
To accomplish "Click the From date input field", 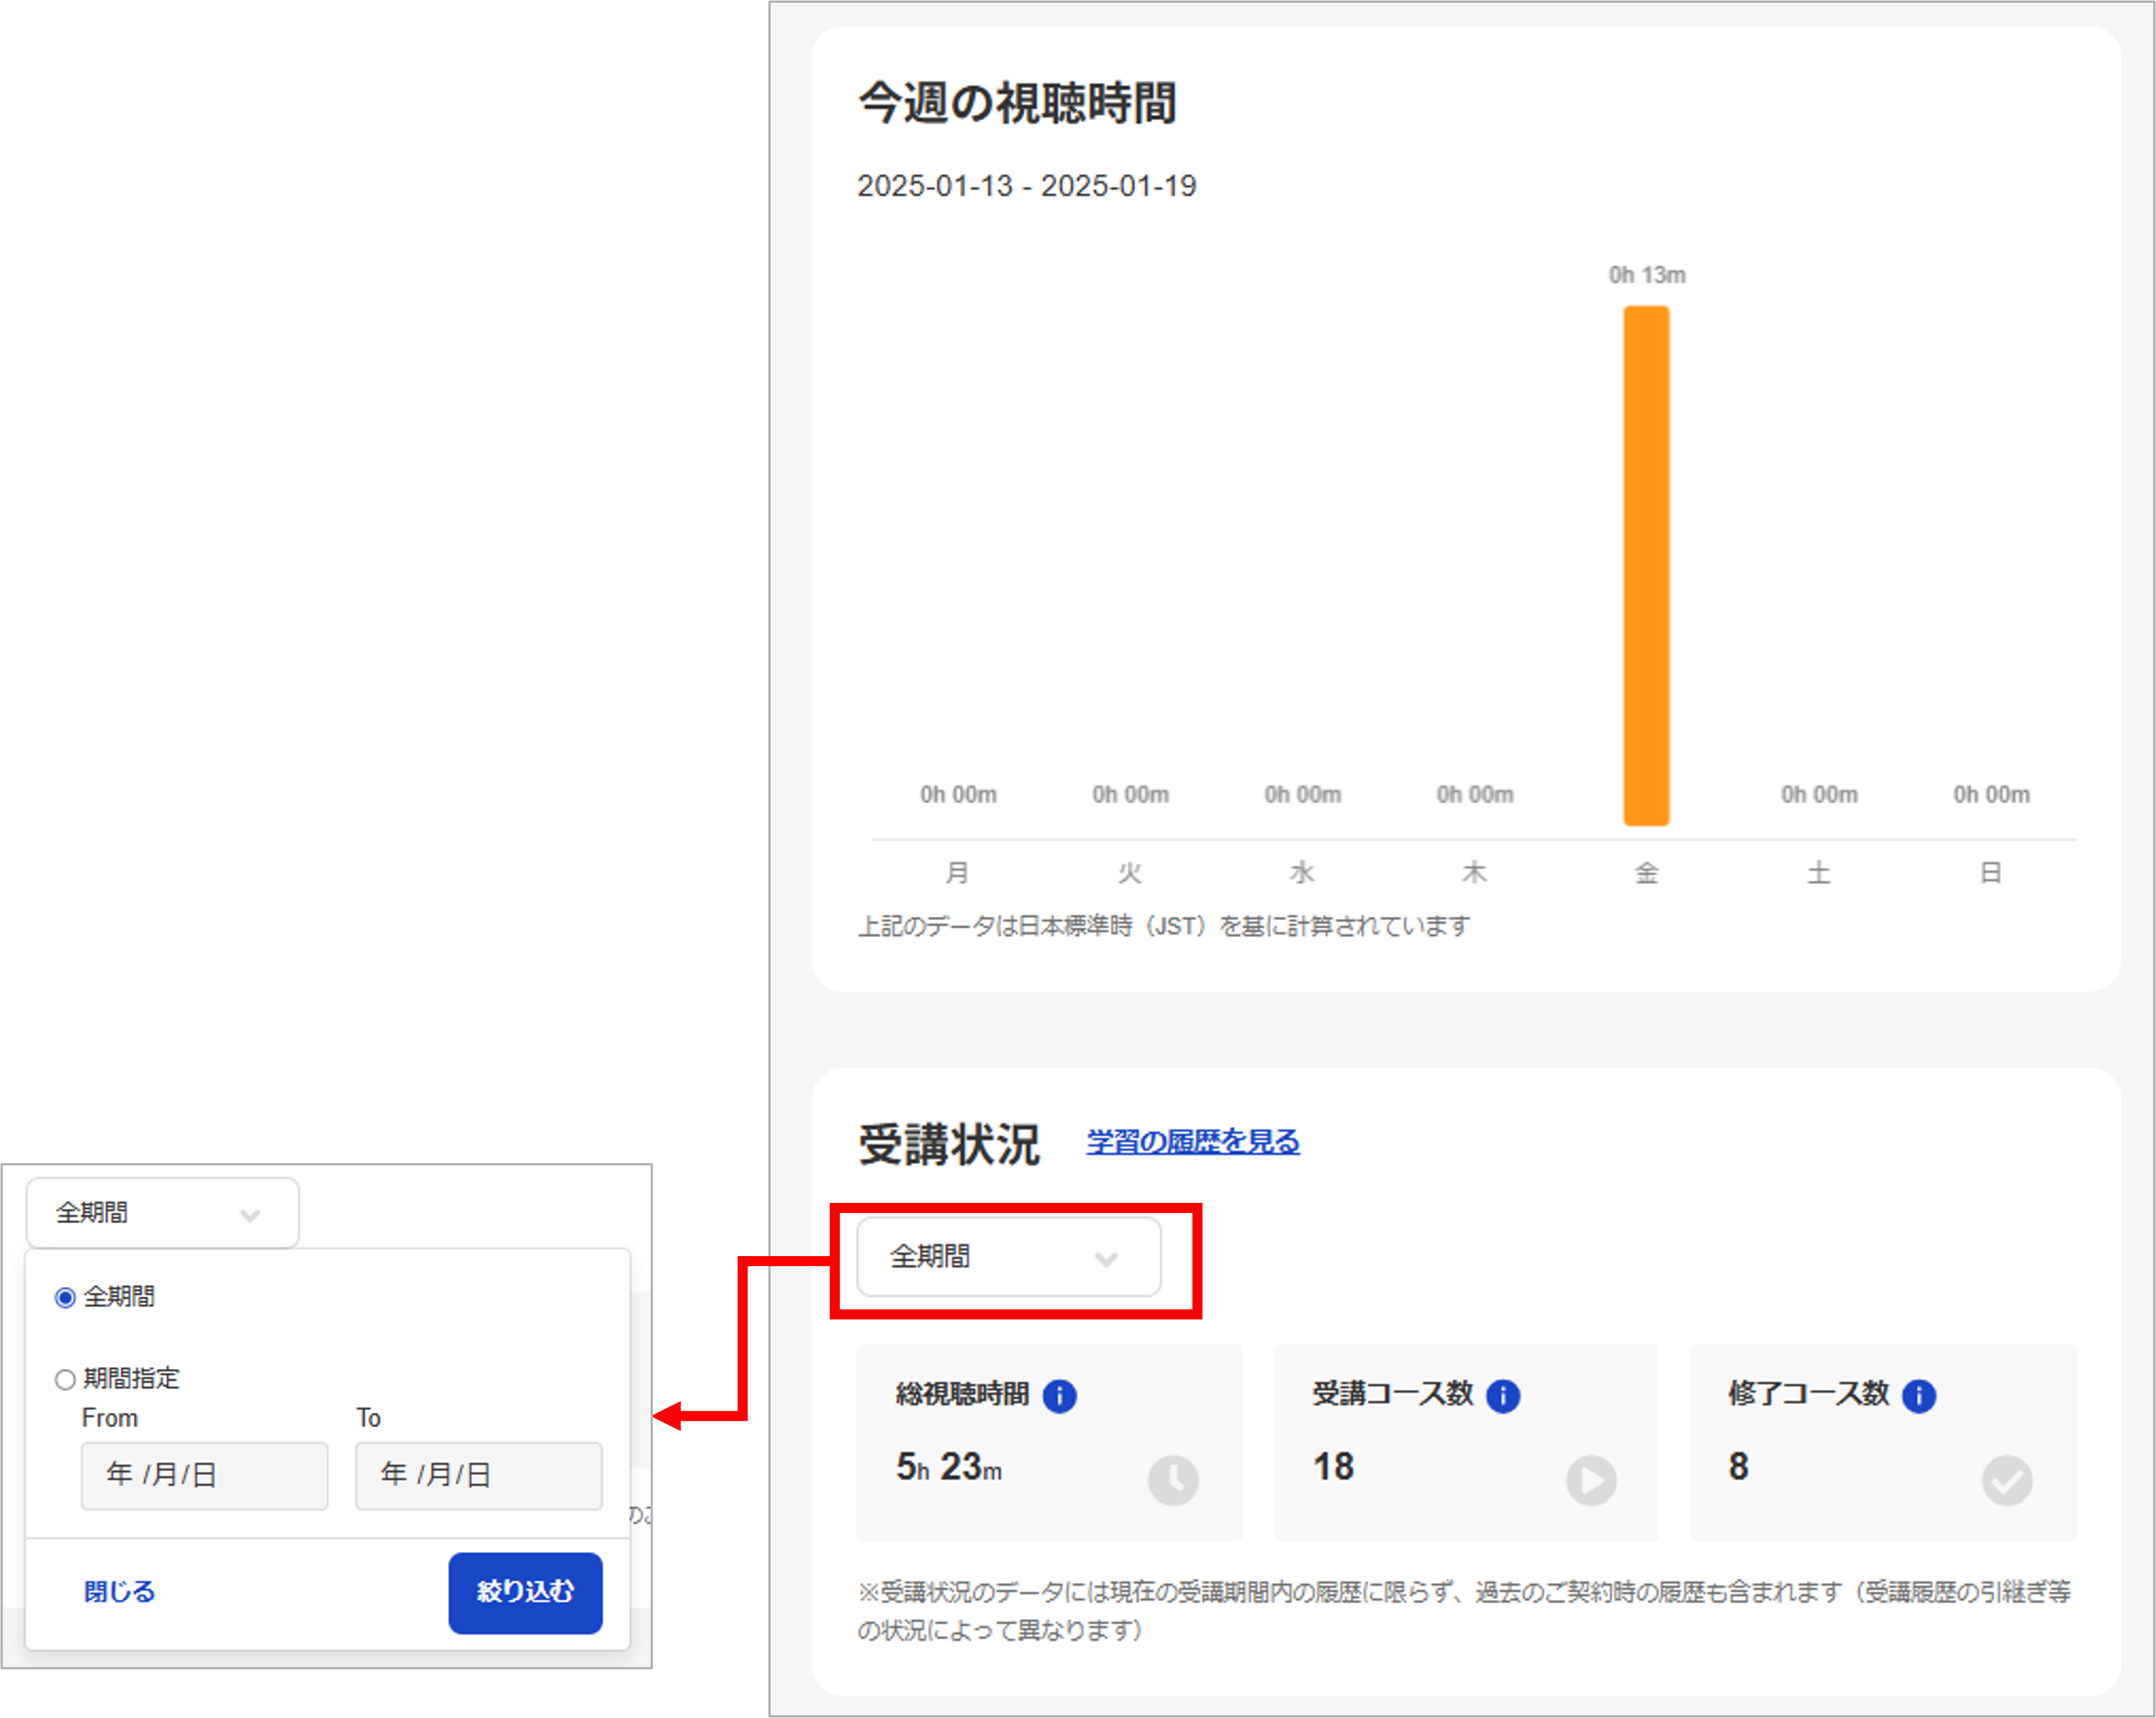I will [204, 1475].
